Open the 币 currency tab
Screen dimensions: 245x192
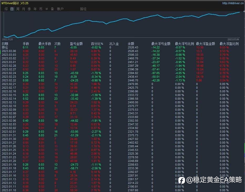41,9
